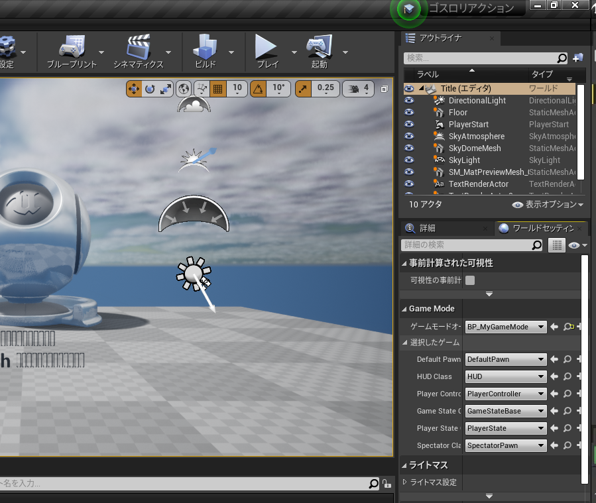
Task: Open View Options (表示オプション) menu
Action: (548, 205)
